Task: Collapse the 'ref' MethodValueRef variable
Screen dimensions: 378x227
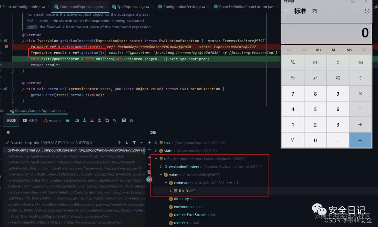Action: pyautogui.click(x=156, y=159)
